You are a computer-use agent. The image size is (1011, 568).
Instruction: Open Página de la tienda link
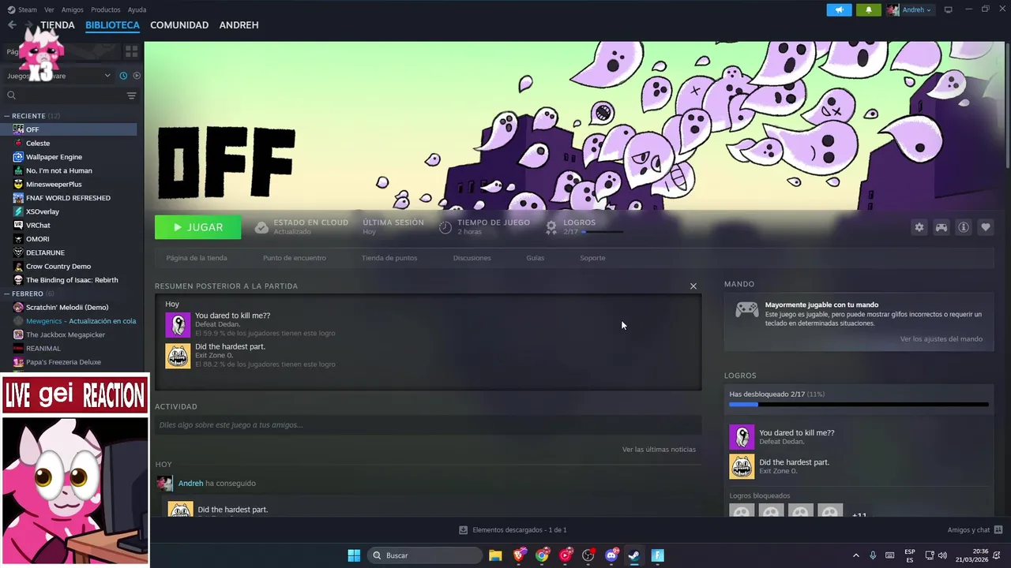pyautogui.click(x=197, y=258)
